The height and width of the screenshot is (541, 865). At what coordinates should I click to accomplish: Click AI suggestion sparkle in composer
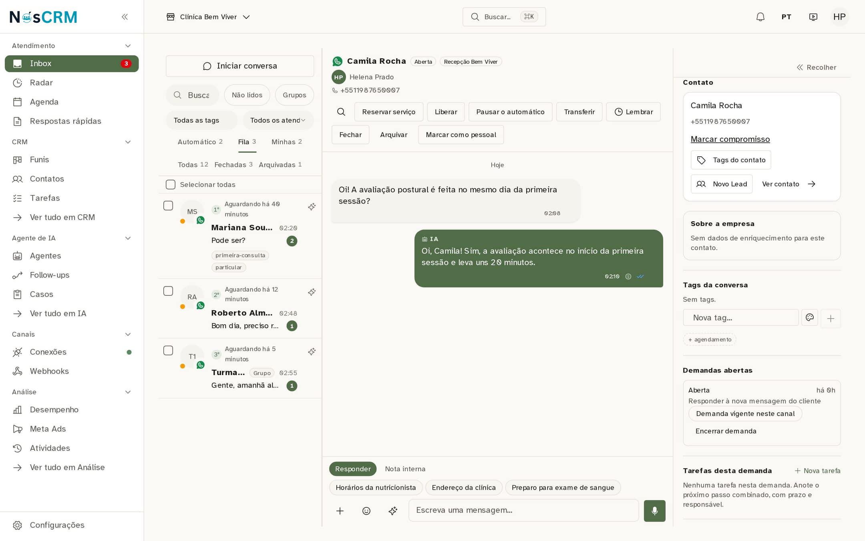coord(393,511)
